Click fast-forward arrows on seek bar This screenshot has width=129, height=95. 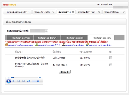[x=40, y=77]
